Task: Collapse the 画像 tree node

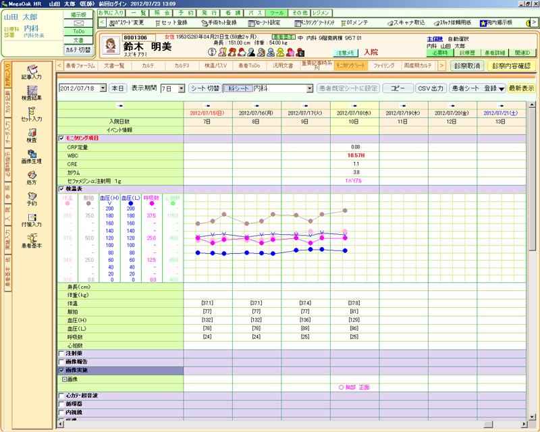Action: tap(64, 379)
